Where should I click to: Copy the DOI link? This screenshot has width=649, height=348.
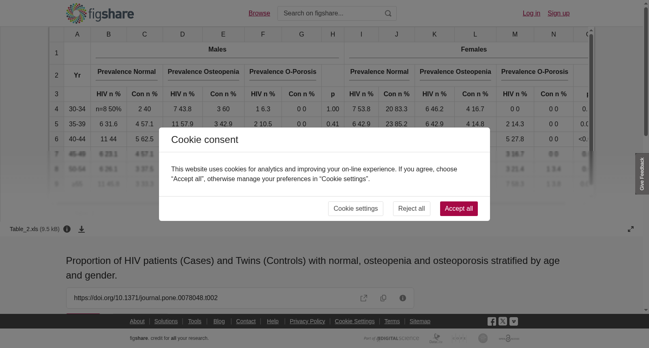pyautogui.click(x=383, y=298)
